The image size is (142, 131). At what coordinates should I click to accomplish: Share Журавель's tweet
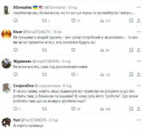point(138,74)
